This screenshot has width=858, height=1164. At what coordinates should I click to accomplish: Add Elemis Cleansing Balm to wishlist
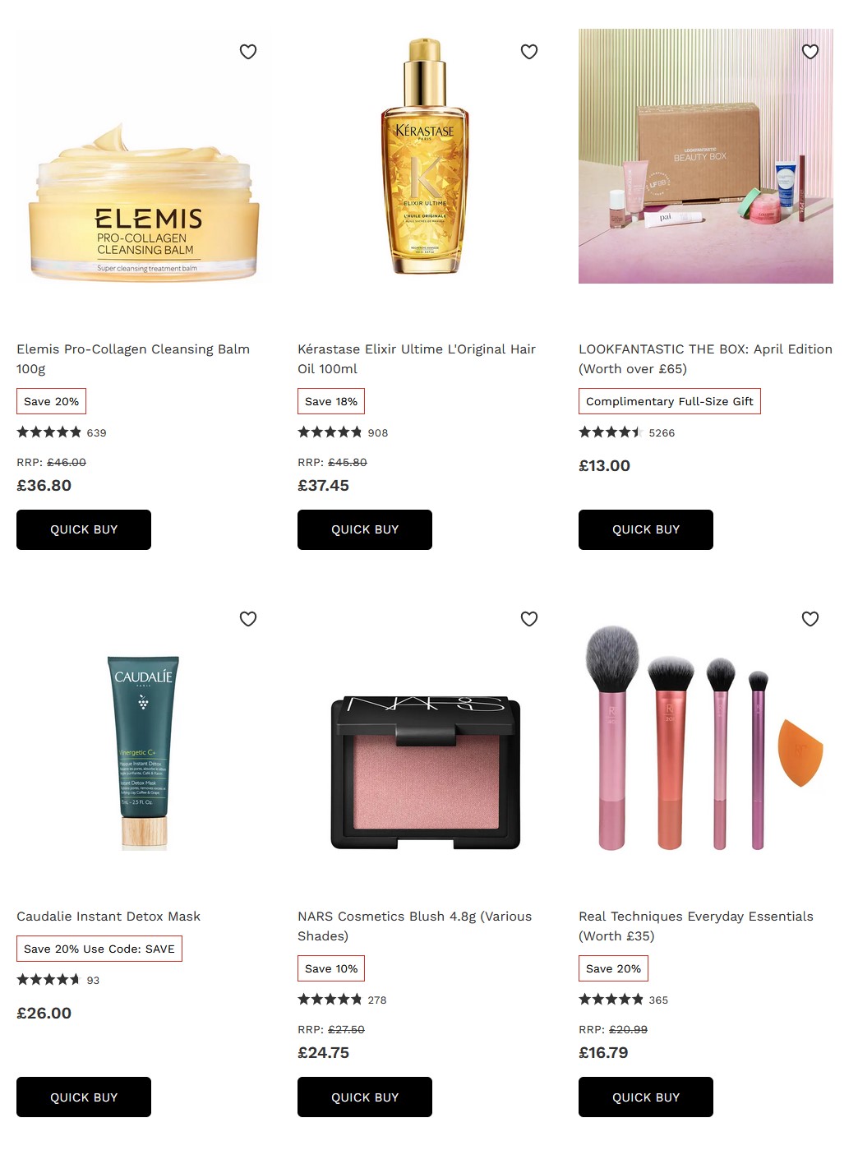(248, 52)
